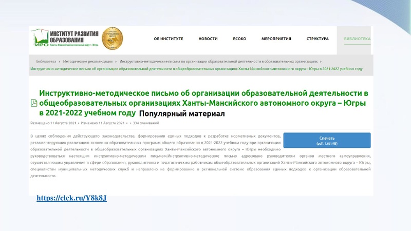The image size is (411, 231).
Task: Click the PDF file icon beside the title
Action: click(34, 103)
